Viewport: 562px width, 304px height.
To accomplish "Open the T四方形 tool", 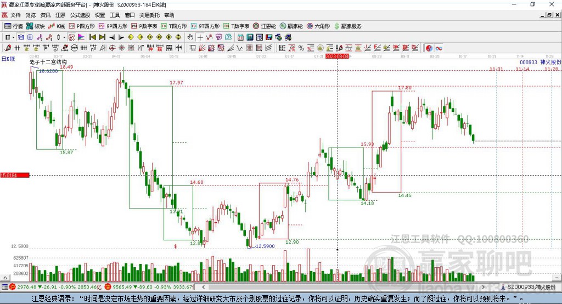I will click(x=174, y=26).
